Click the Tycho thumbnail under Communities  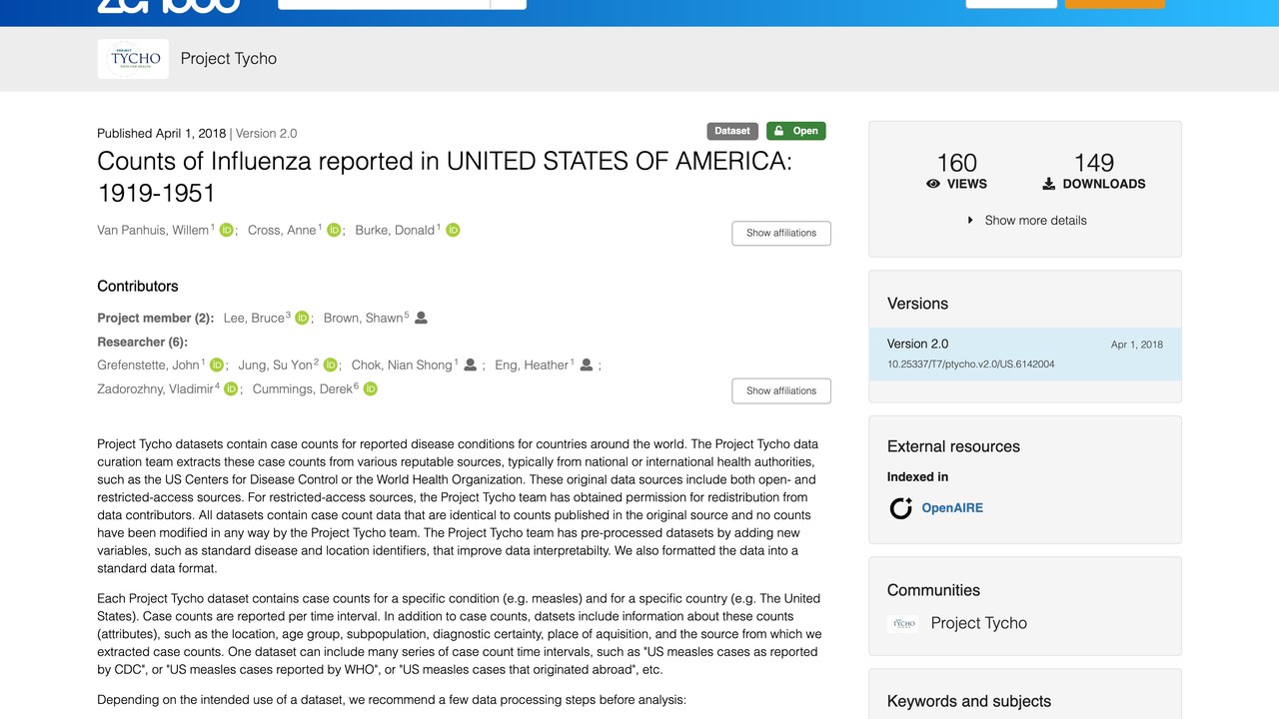coord(902,623)
